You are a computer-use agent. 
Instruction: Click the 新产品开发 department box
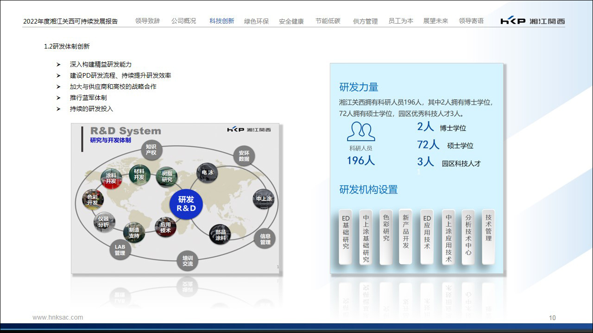click(x=406, y=237)
